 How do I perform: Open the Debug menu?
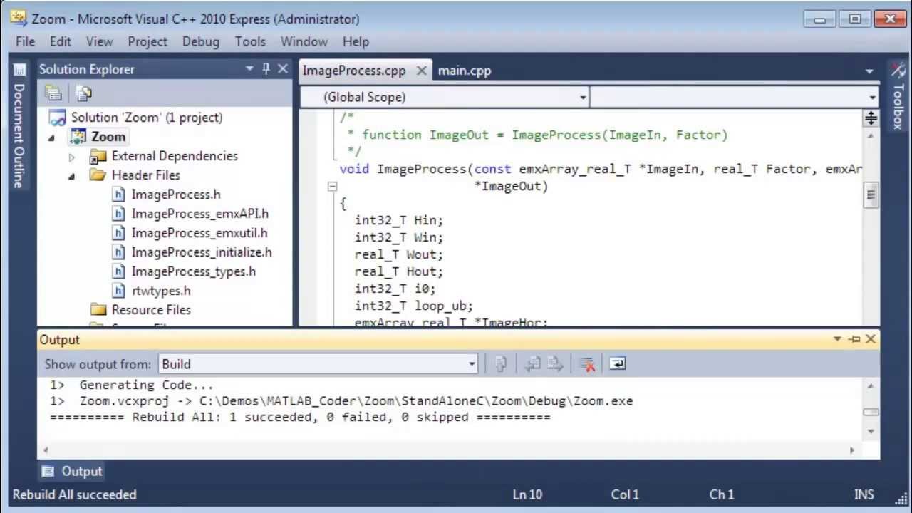(201, 41)
